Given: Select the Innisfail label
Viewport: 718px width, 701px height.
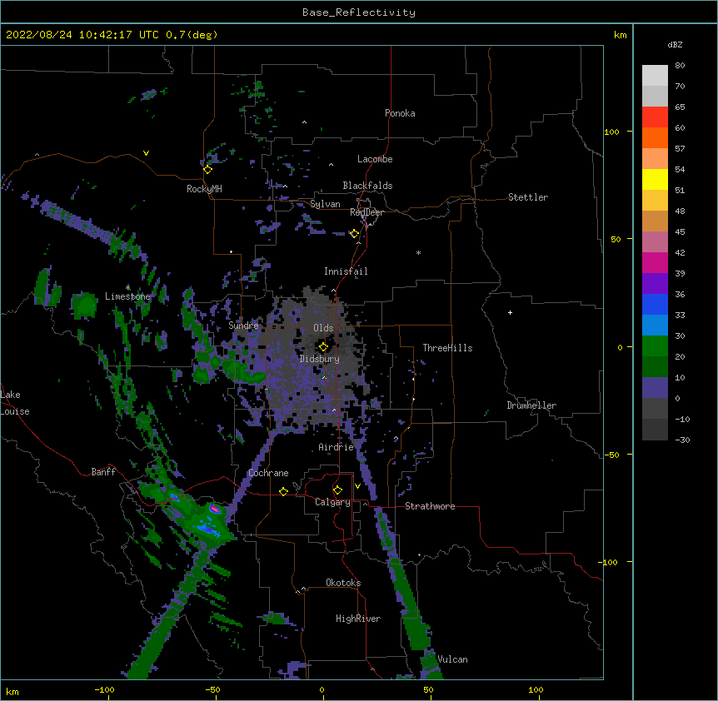Looking at the screenshot, I should pyautogui.click(x=346, y=271).
